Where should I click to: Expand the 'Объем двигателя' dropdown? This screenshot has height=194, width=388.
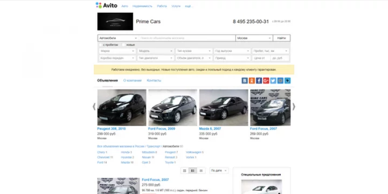[194, 58]
